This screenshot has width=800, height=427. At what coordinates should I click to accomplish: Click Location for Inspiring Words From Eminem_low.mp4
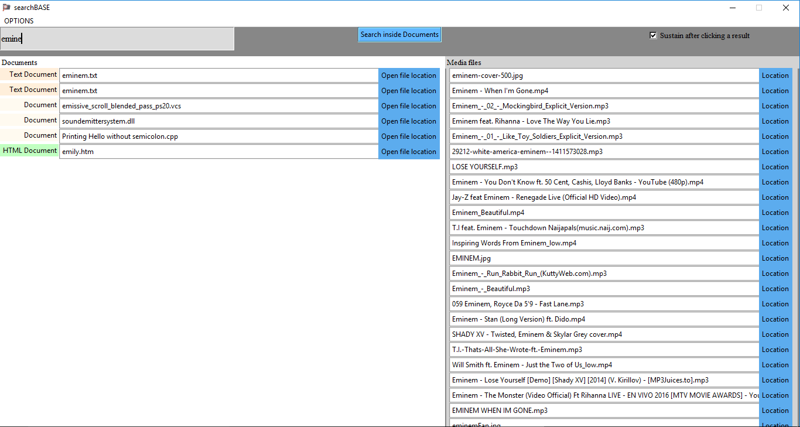click(x=775, y=243)
